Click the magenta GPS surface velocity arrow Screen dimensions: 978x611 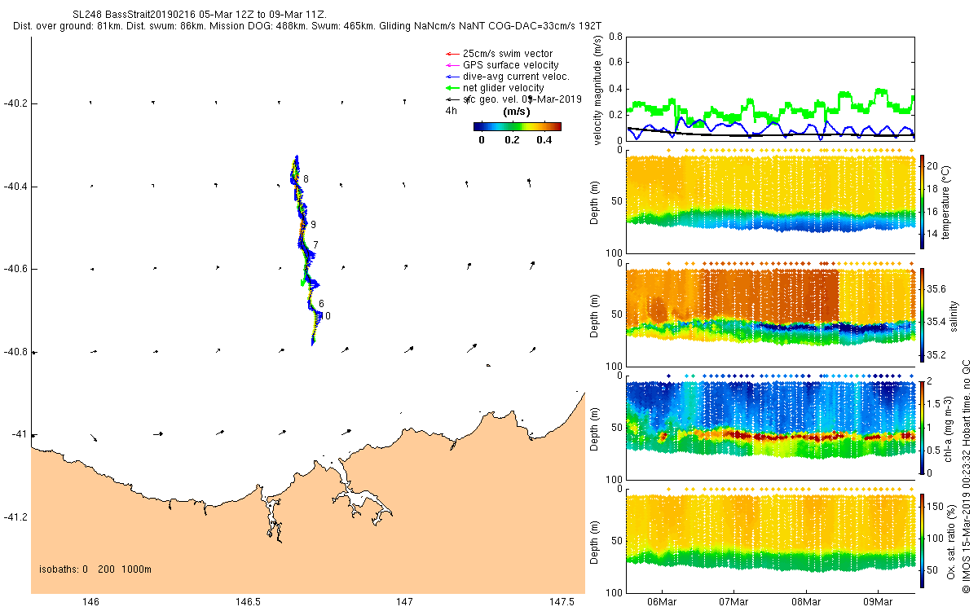point(452,65)
